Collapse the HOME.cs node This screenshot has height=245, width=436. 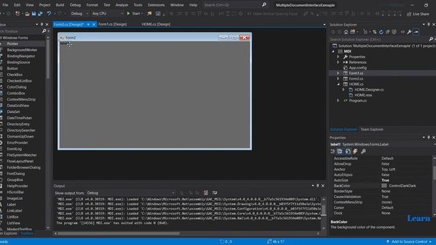point(339,84)
